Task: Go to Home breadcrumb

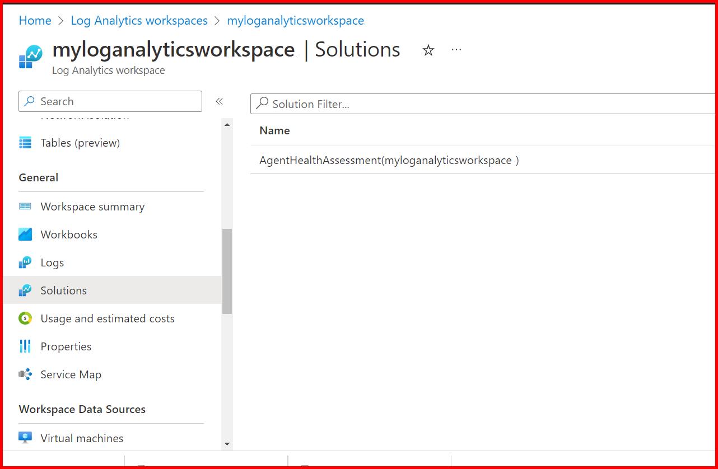Action: click(35, 20)
